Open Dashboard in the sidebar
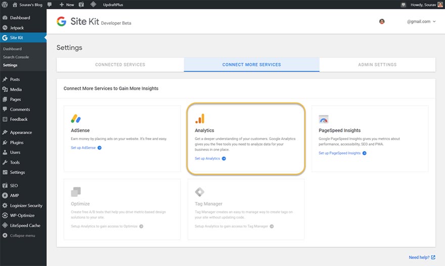445x266 pixels. click(23, 18)
